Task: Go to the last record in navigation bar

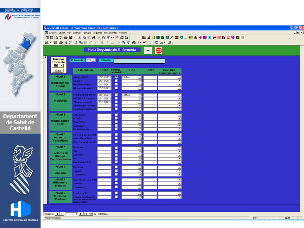Action: [x=85, y=214]
